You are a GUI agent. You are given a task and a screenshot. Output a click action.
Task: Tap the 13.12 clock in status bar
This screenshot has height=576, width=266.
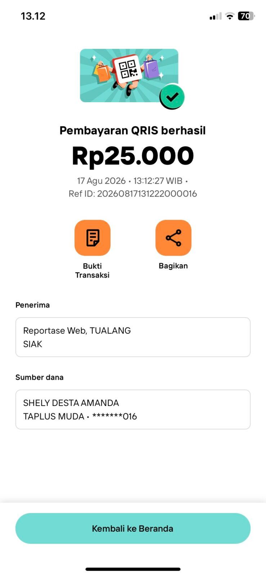(x=33, y=16)
